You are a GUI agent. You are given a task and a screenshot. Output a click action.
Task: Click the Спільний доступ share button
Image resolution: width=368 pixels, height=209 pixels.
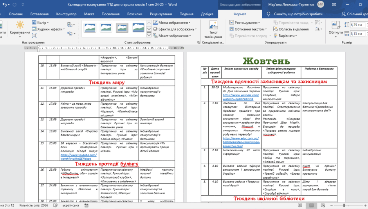(x=354, y=14)
